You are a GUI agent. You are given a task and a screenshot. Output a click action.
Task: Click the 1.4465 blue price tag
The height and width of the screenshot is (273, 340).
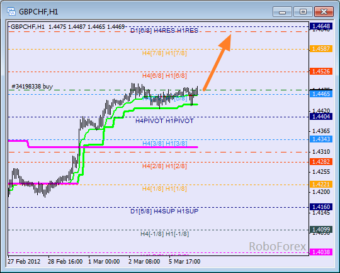point(321,94)
